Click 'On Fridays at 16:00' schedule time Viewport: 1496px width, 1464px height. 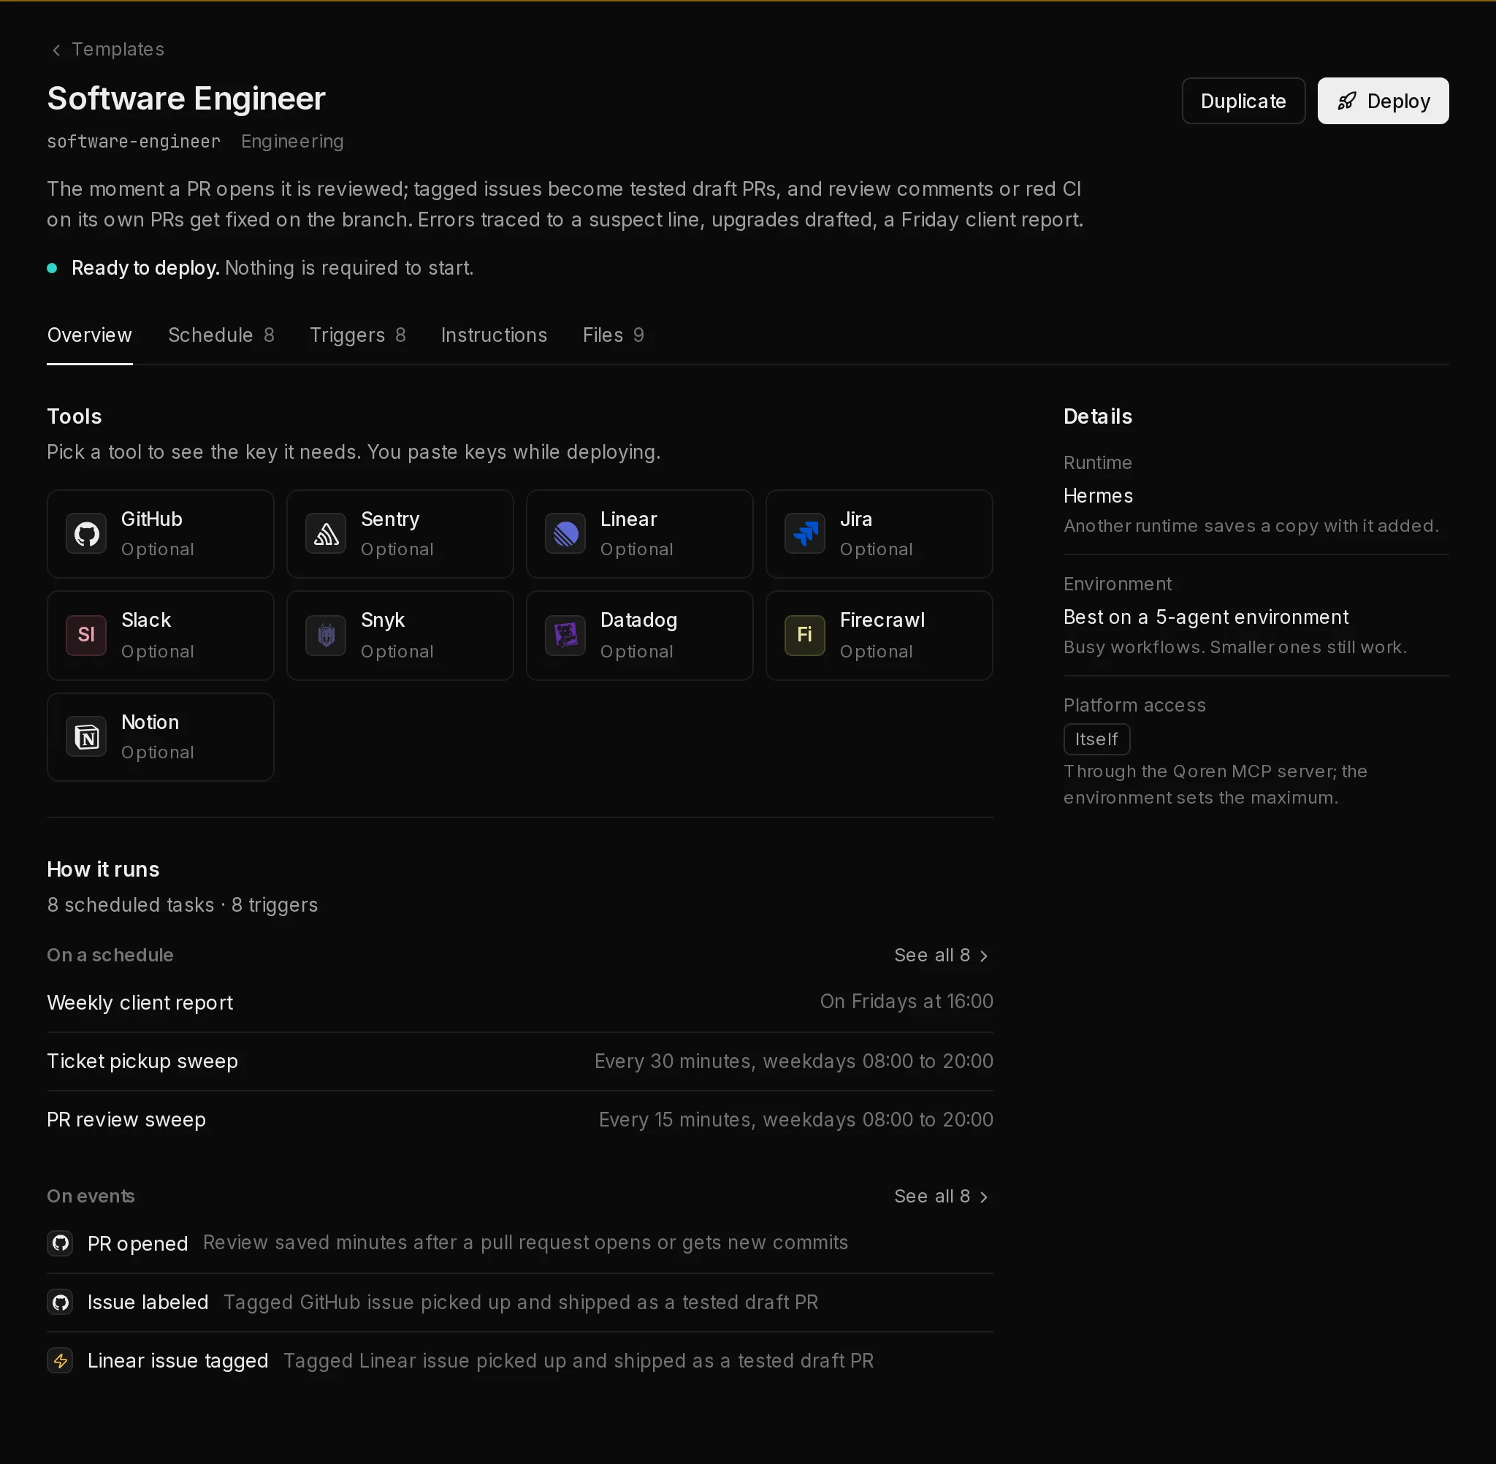[x=907, y=1001]
